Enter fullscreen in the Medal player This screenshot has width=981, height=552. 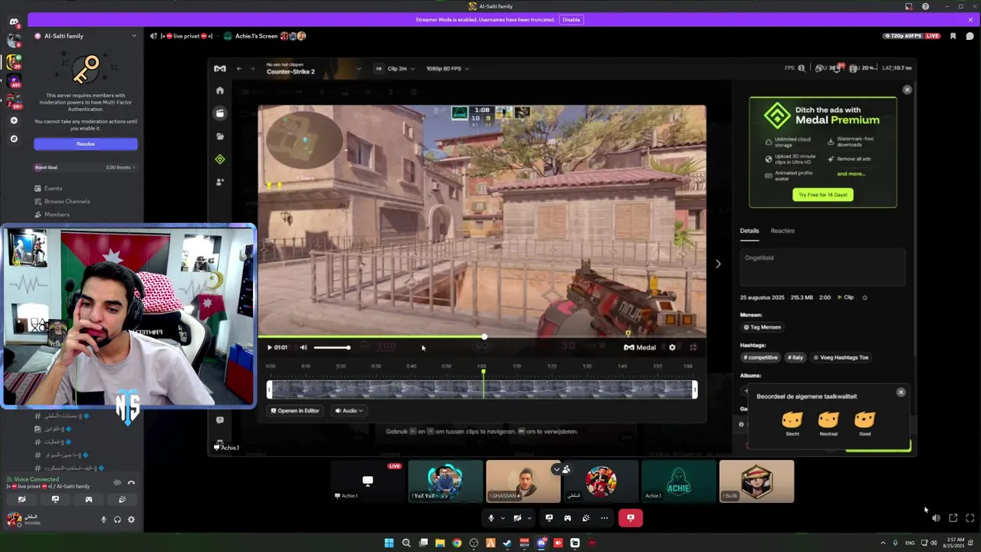pos(693,347)
